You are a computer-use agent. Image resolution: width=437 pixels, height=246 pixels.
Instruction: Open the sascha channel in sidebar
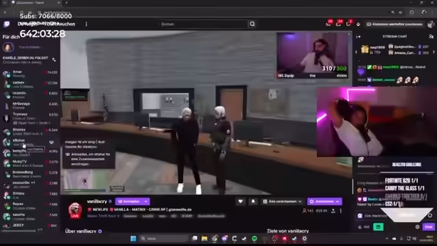(x=30, y=217)
